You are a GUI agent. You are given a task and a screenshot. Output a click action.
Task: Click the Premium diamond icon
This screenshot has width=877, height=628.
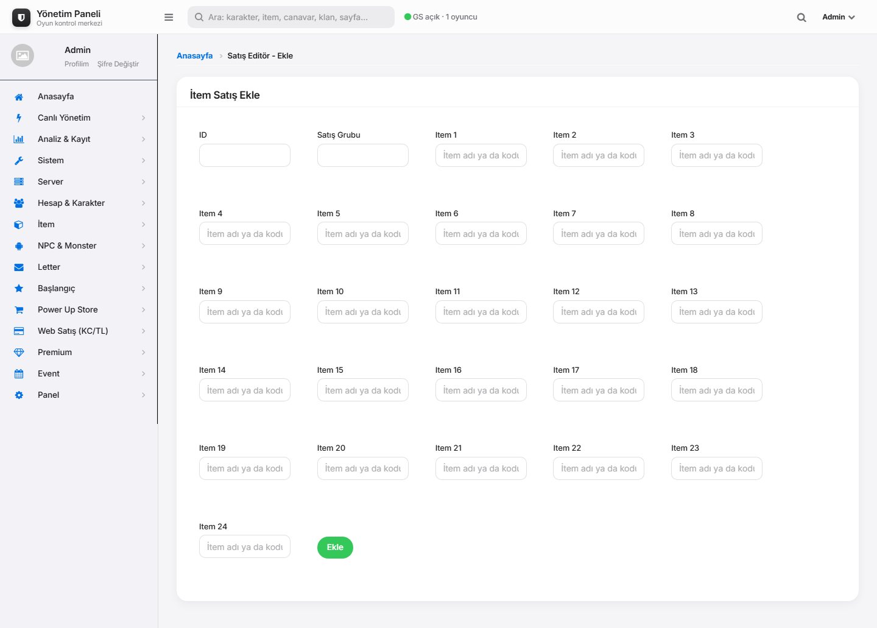point(19,353)
